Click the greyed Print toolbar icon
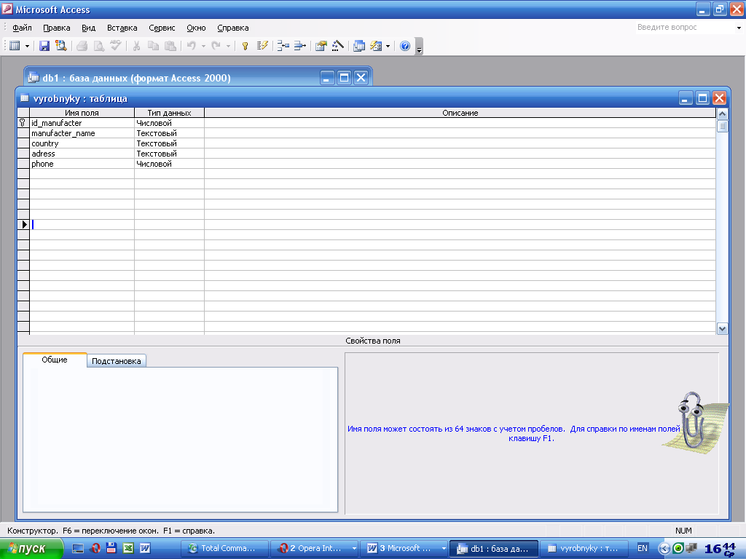Screen dimensions: 746x559 (x=82, y=46)
